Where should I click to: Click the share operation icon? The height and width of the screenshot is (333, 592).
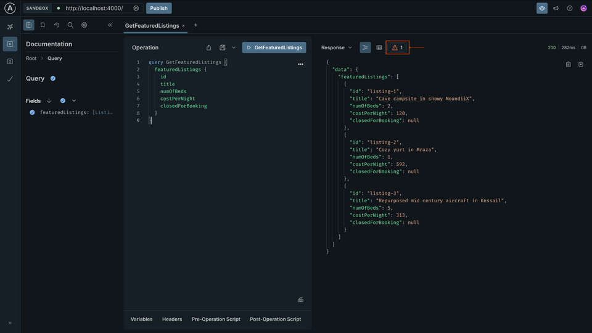pos(208,47)
